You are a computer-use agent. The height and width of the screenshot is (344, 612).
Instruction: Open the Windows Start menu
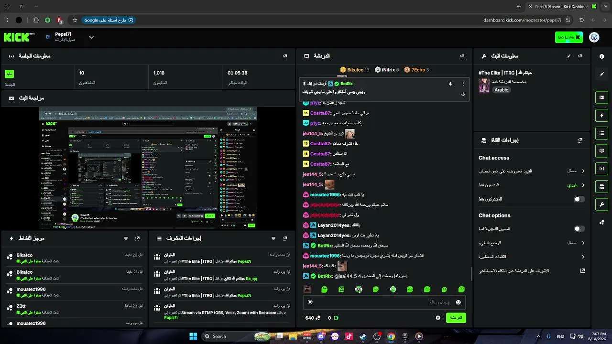point(193,336)
